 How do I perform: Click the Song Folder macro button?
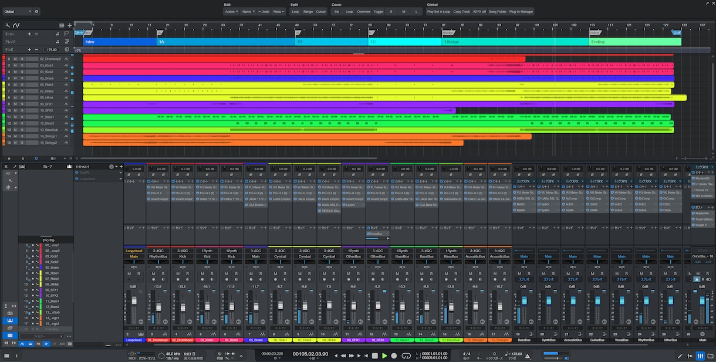coord(498,11)
